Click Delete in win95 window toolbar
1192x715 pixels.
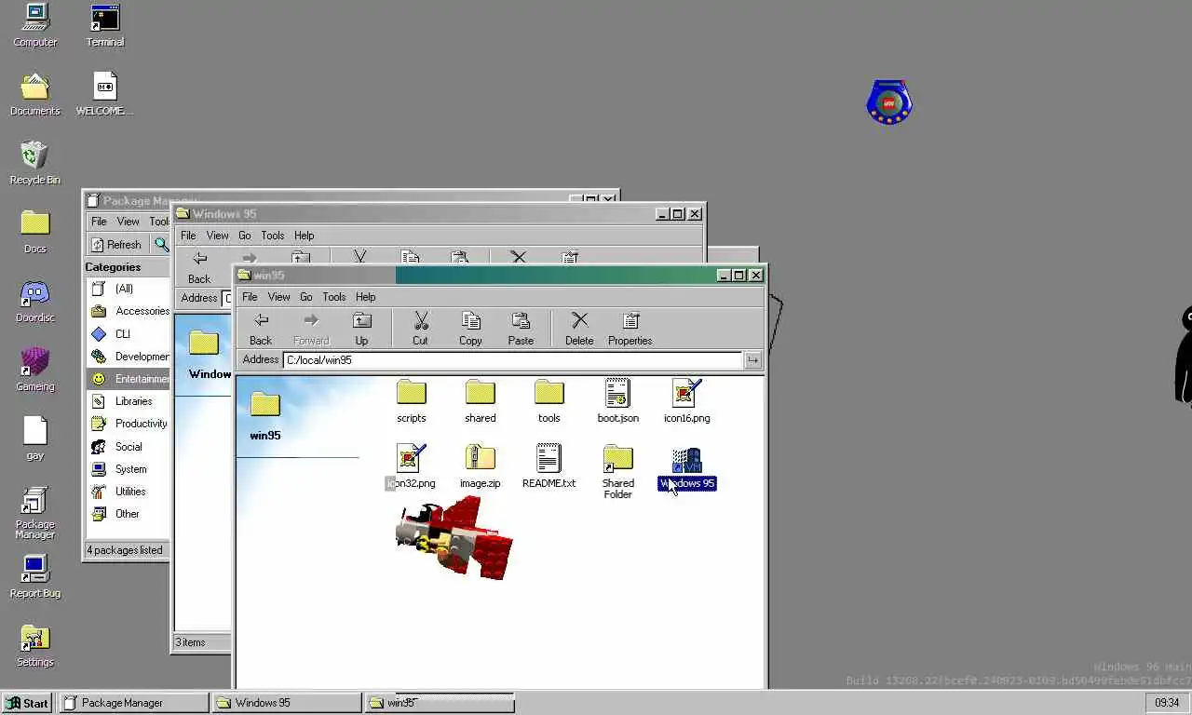[x=579, y=329]
